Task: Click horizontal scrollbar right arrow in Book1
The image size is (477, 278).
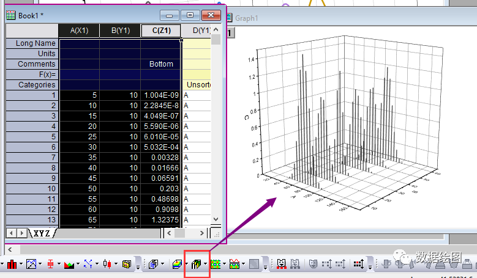Action: (202, 233)
